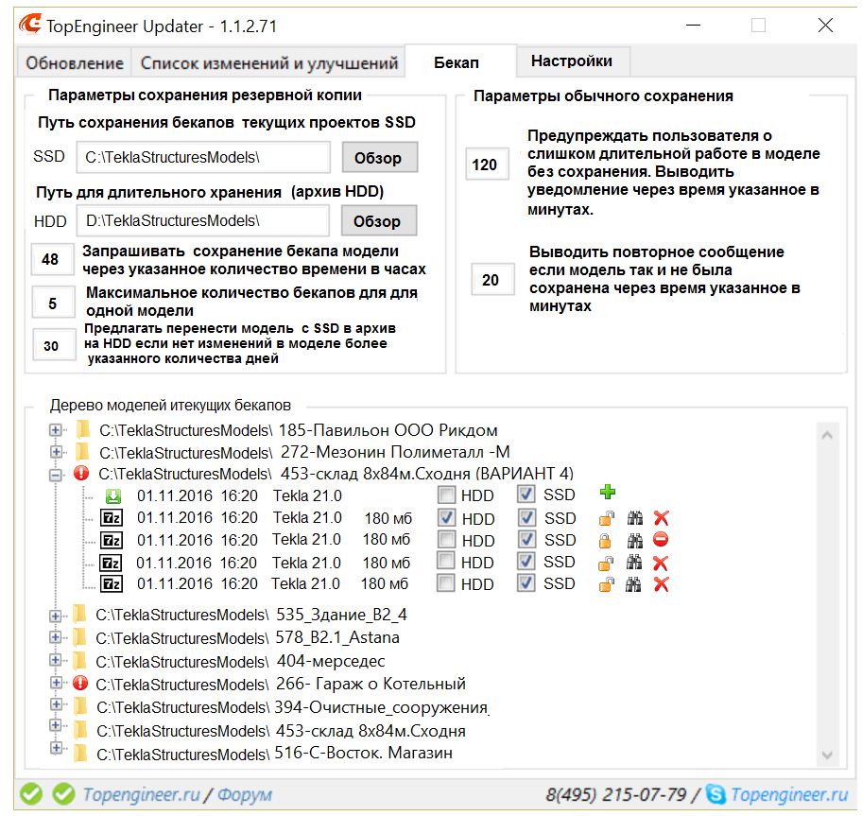The height and width of the screenshot is (816, 862).
Task: Click the TopEngineer logo in title bar
Action: (x=30, y=25)
